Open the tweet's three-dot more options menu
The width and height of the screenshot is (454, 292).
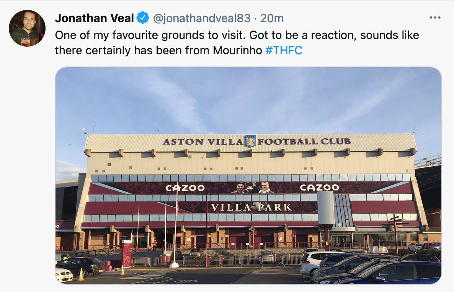pos(435,18)
